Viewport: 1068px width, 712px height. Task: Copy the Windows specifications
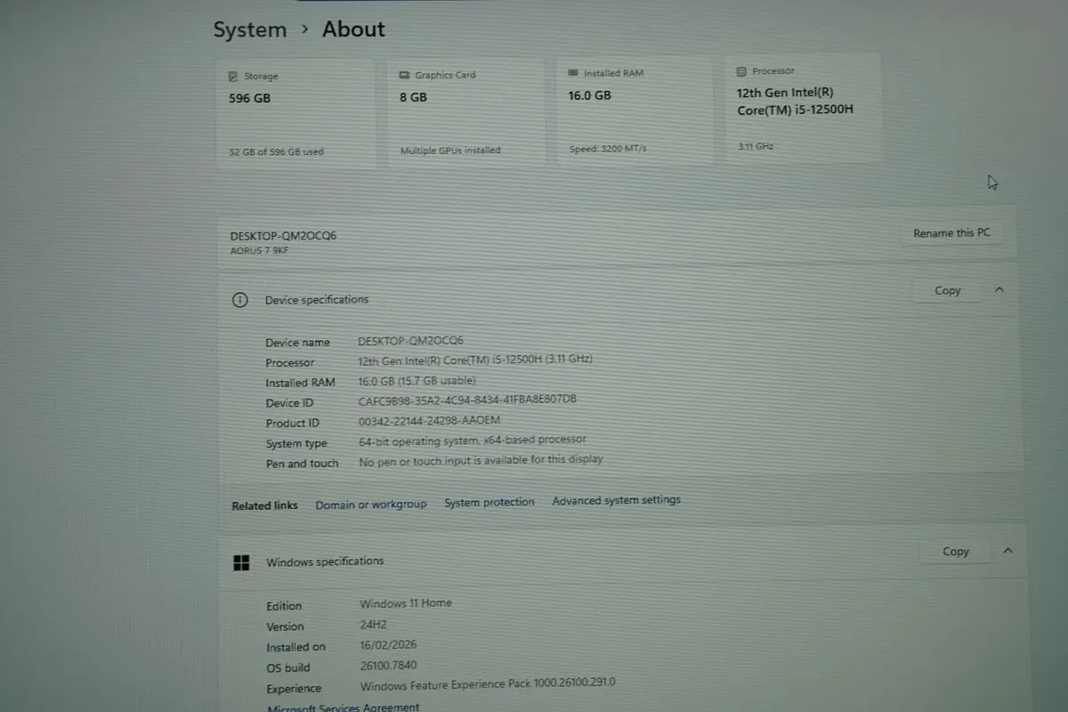[x=955, y=552]
